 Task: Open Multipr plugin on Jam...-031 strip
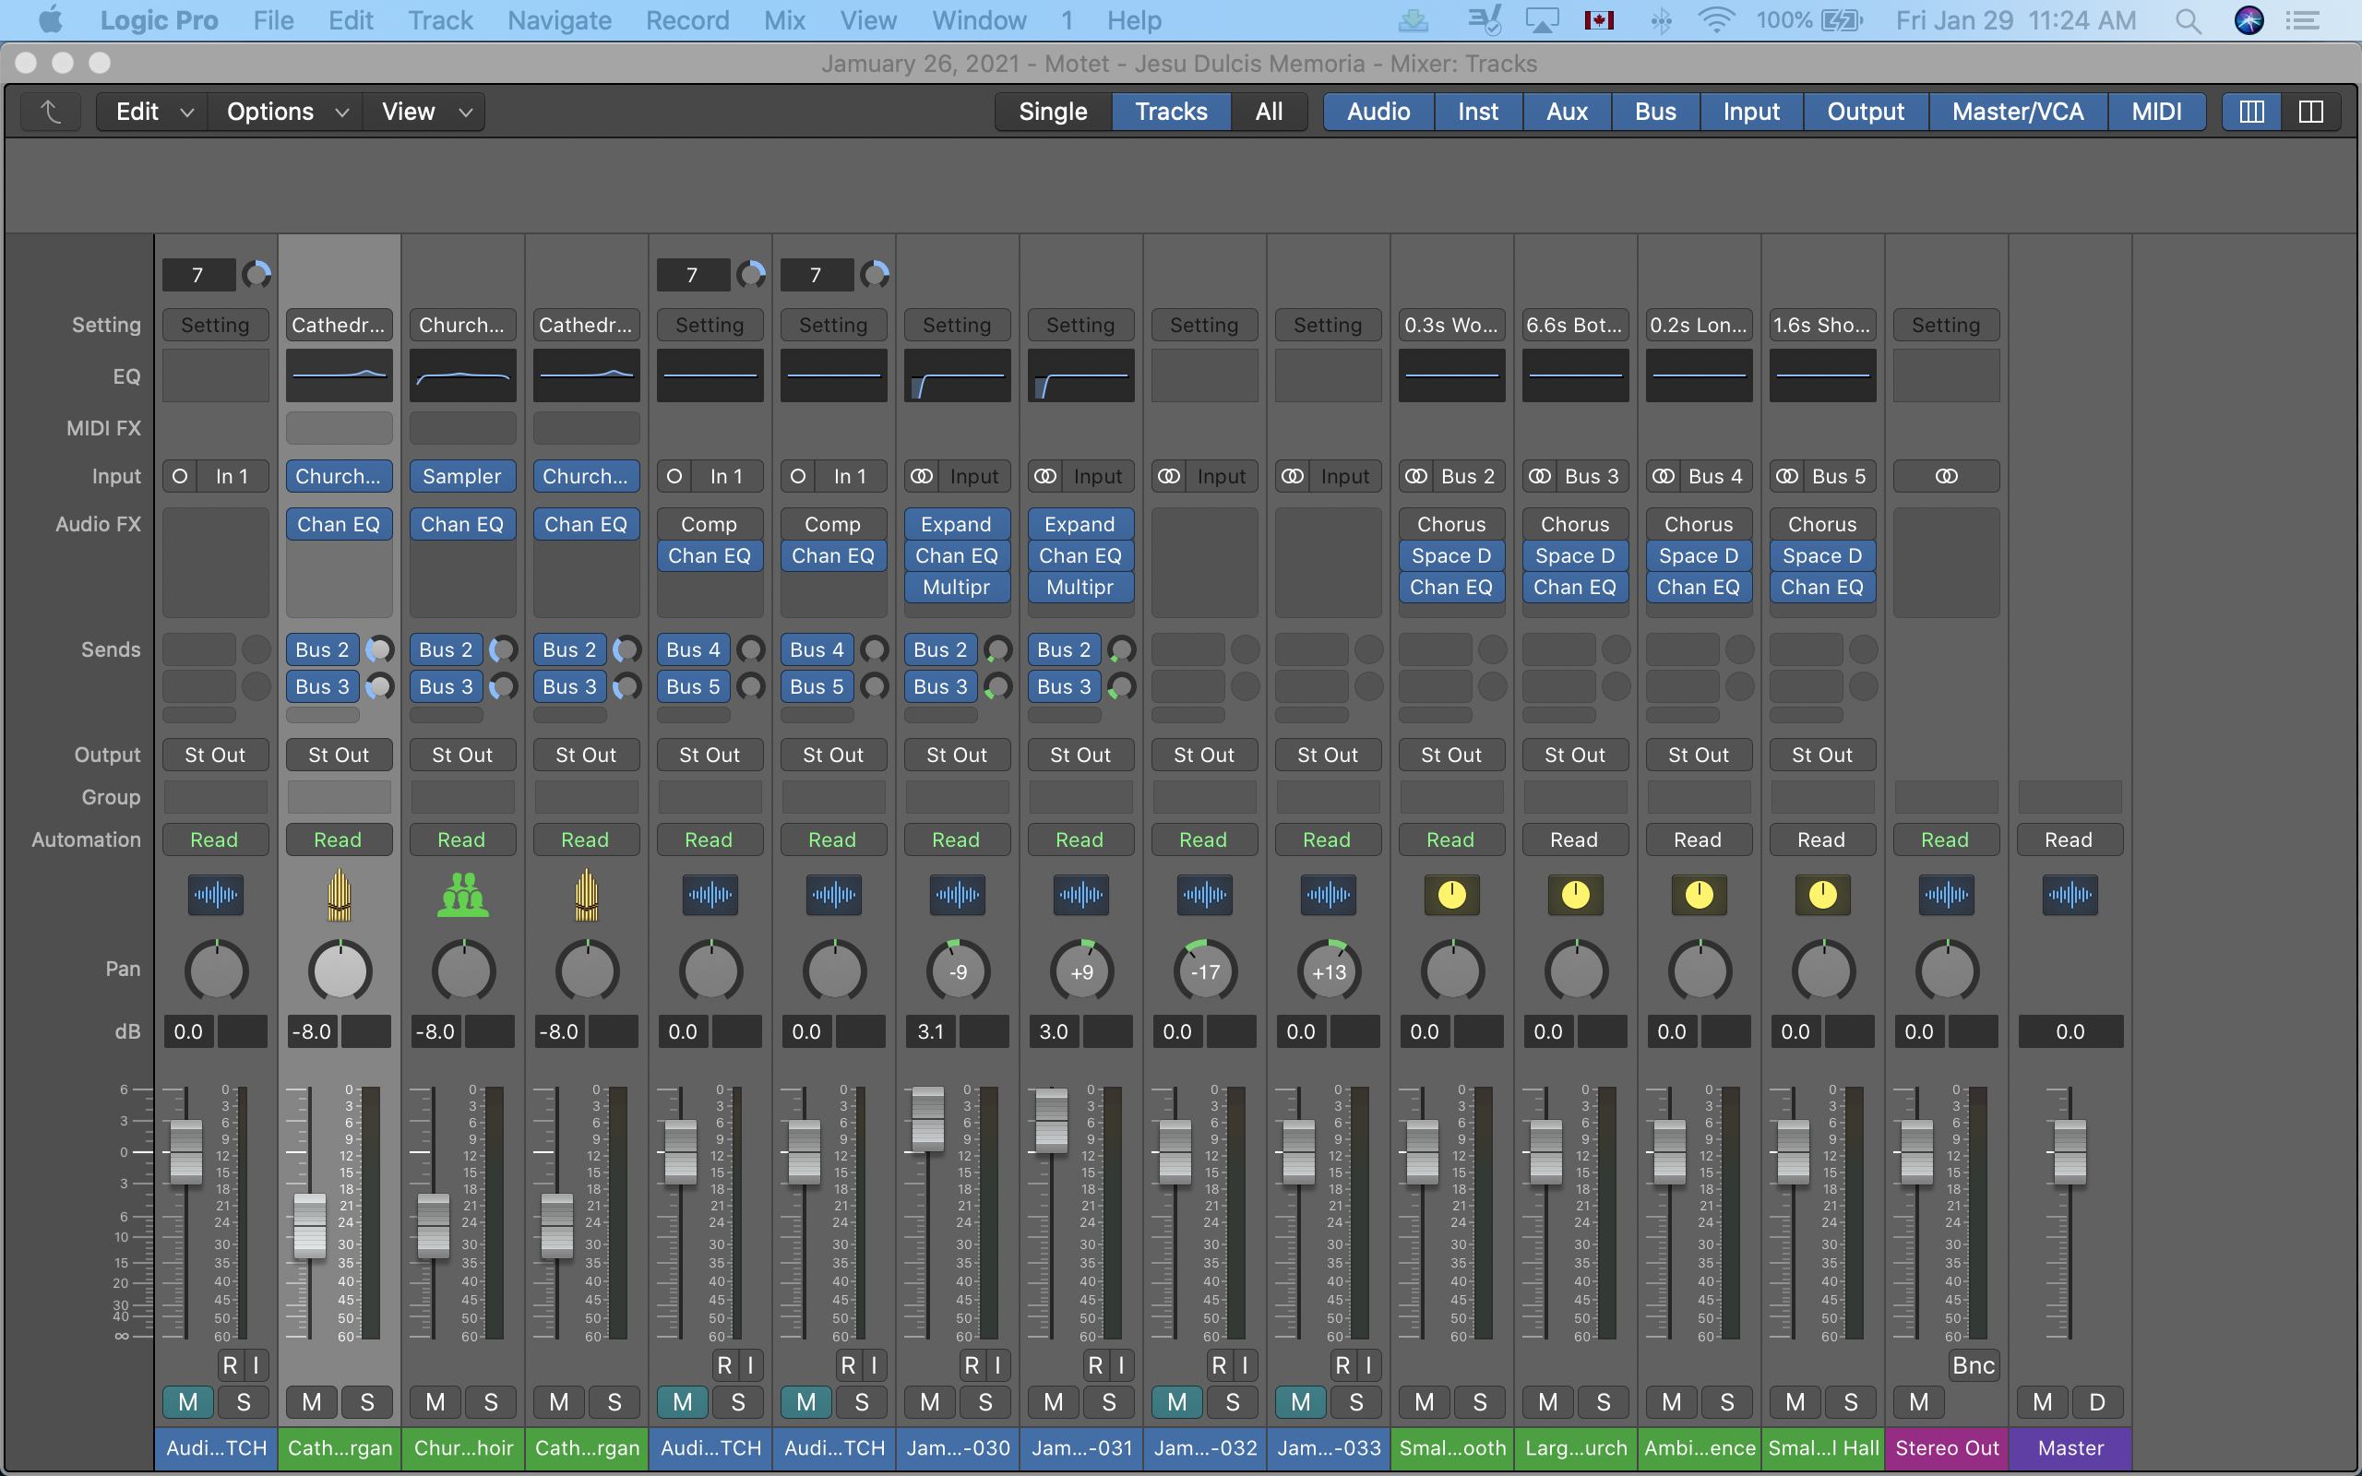coord(1080,587)
